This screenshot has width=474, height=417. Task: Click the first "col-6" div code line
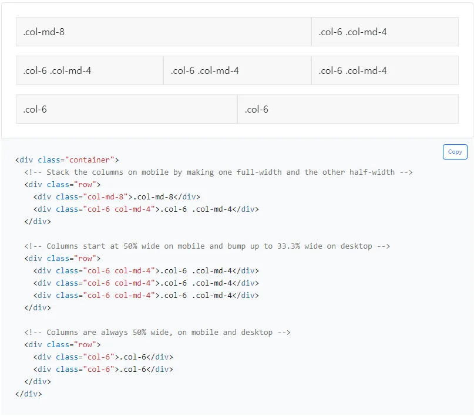[x=103, y=357]
